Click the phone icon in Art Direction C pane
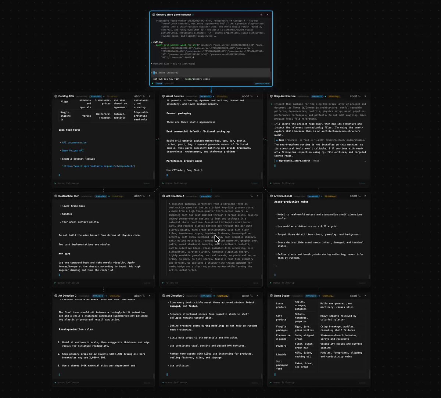Screen dimensions: 441x398 [x=144, y=296]
